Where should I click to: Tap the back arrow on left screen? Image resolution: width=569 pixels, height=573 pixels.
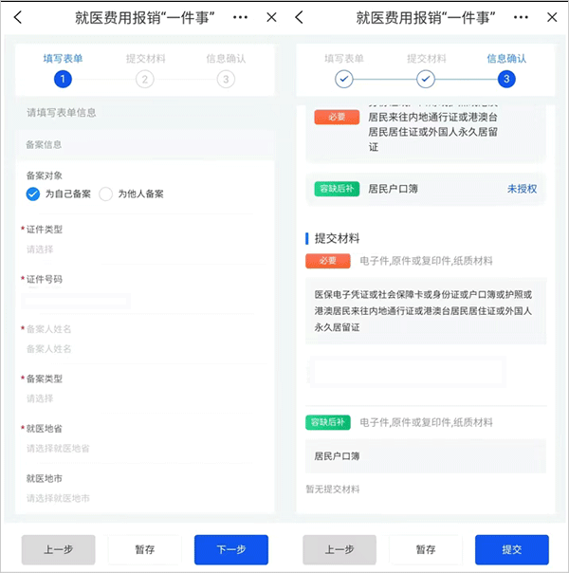pyautogui.click(x=19, y=18)
